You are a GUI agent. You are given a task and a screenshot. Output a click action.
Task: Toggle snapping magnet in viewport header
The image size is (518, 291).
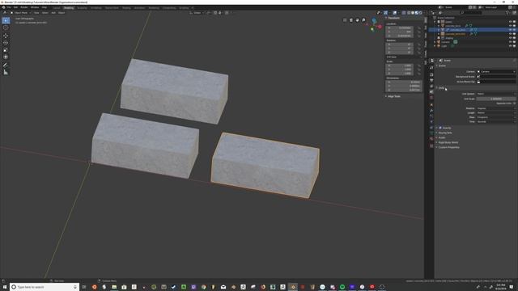click(215, 13)
